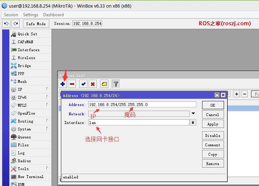259x186 pixels.
Task: Open Wireless in the sidebar
Action: (x=26, y=58)
